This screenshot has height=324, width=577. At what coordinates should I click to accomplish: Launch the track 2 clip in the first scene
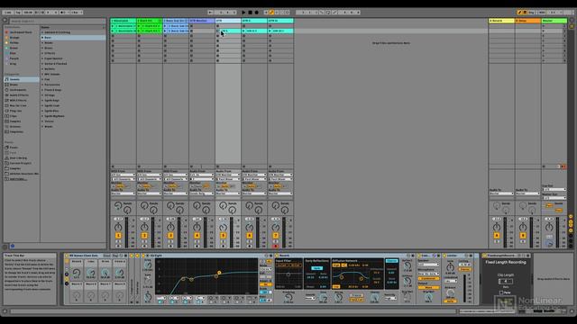click(x=139, y=26)
